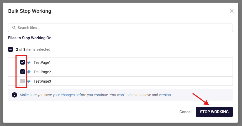242x126 pixels.
Task: Select the TestPage2 file name
Action: (x=42, y=72)
